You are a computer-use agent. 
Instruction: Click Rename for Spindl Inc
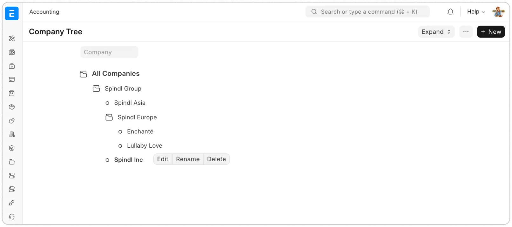(x=188, y=159)
